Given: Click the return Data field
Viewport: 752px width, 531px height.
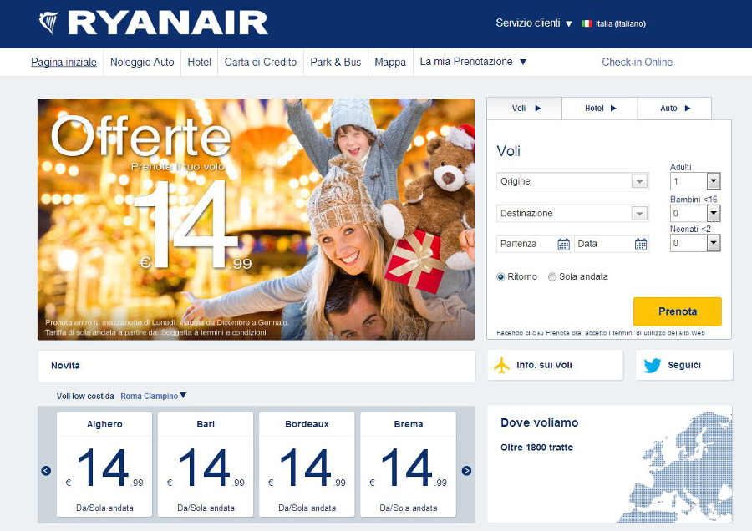Looking at the screenshot, I should [612, 244].
